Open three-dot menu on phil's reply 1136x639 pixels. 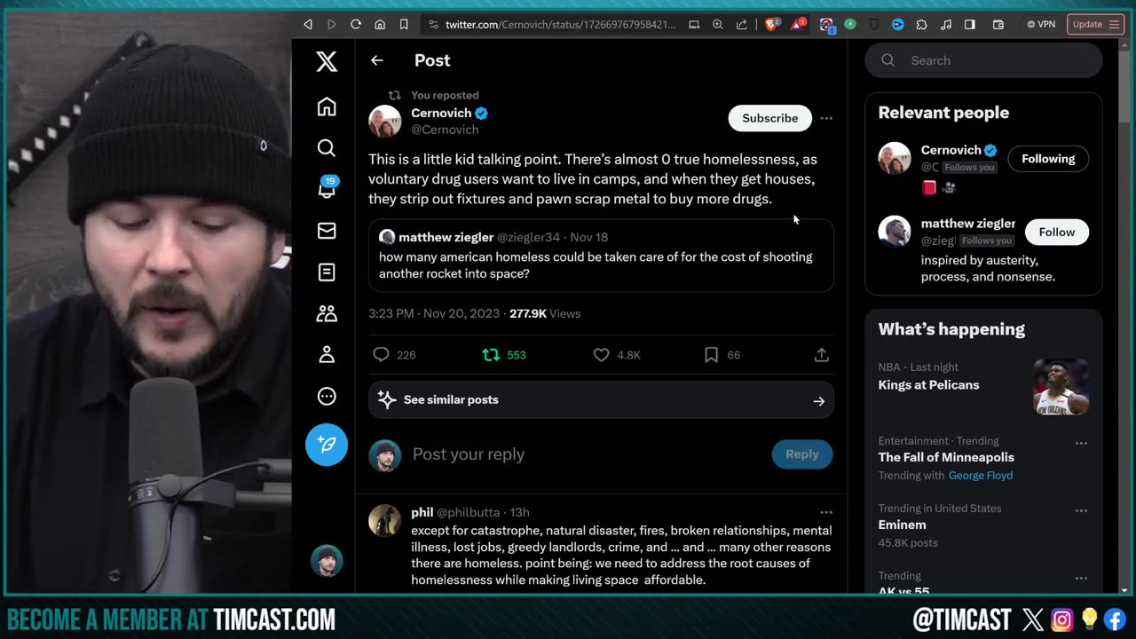click(x=826, y=512)
